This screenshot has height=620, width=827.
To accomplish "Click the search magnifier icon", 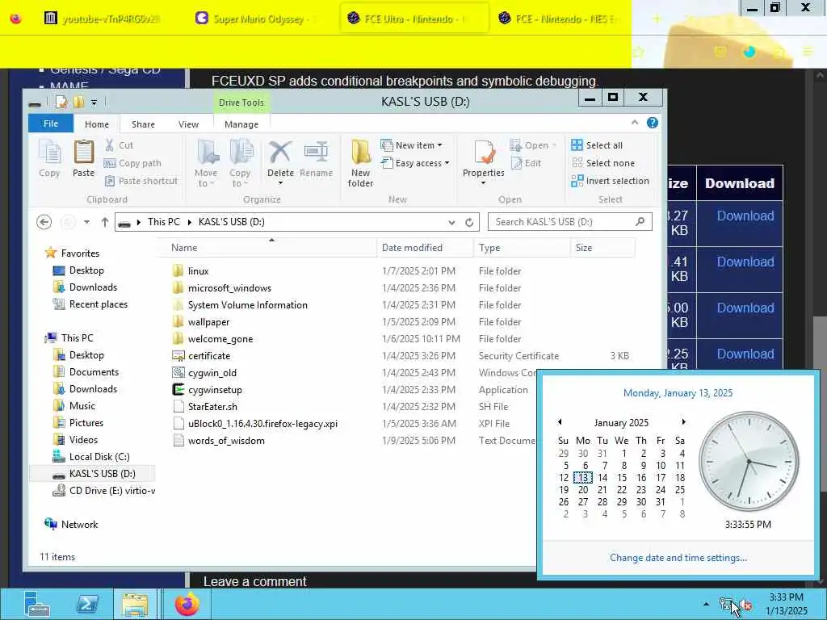I will [x=640, y=222].
